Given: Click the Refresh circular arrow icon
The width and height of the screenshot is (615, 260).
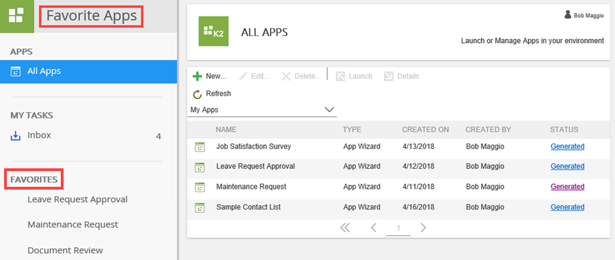Looking at the screenshot, I should tap(197, 94).
